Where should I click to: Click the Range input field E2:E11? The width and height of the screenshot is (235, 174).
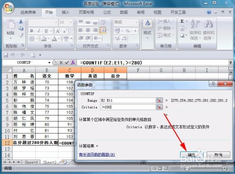click(128, 100)
